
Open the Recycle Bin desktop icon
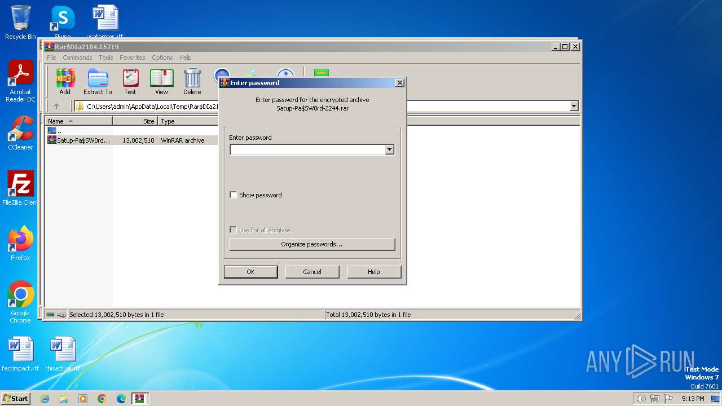point(20,22)
